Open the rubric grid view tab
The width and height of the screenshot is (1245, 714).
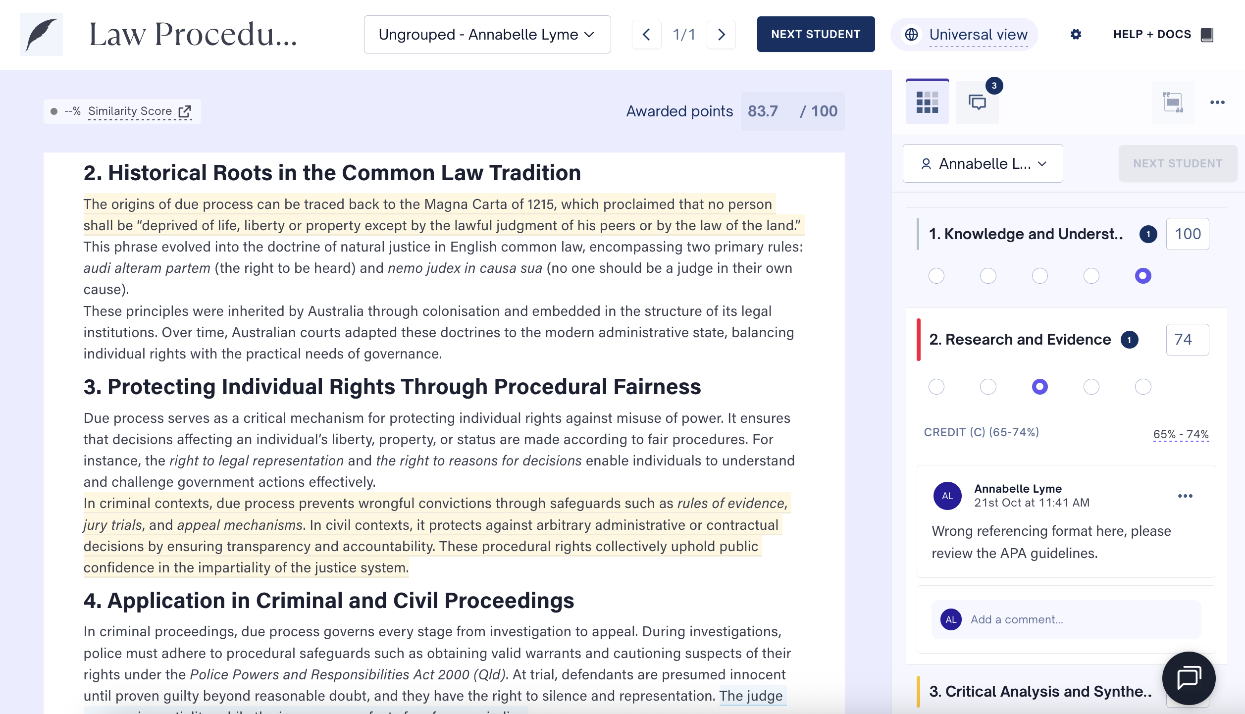[x=927, y=102]
